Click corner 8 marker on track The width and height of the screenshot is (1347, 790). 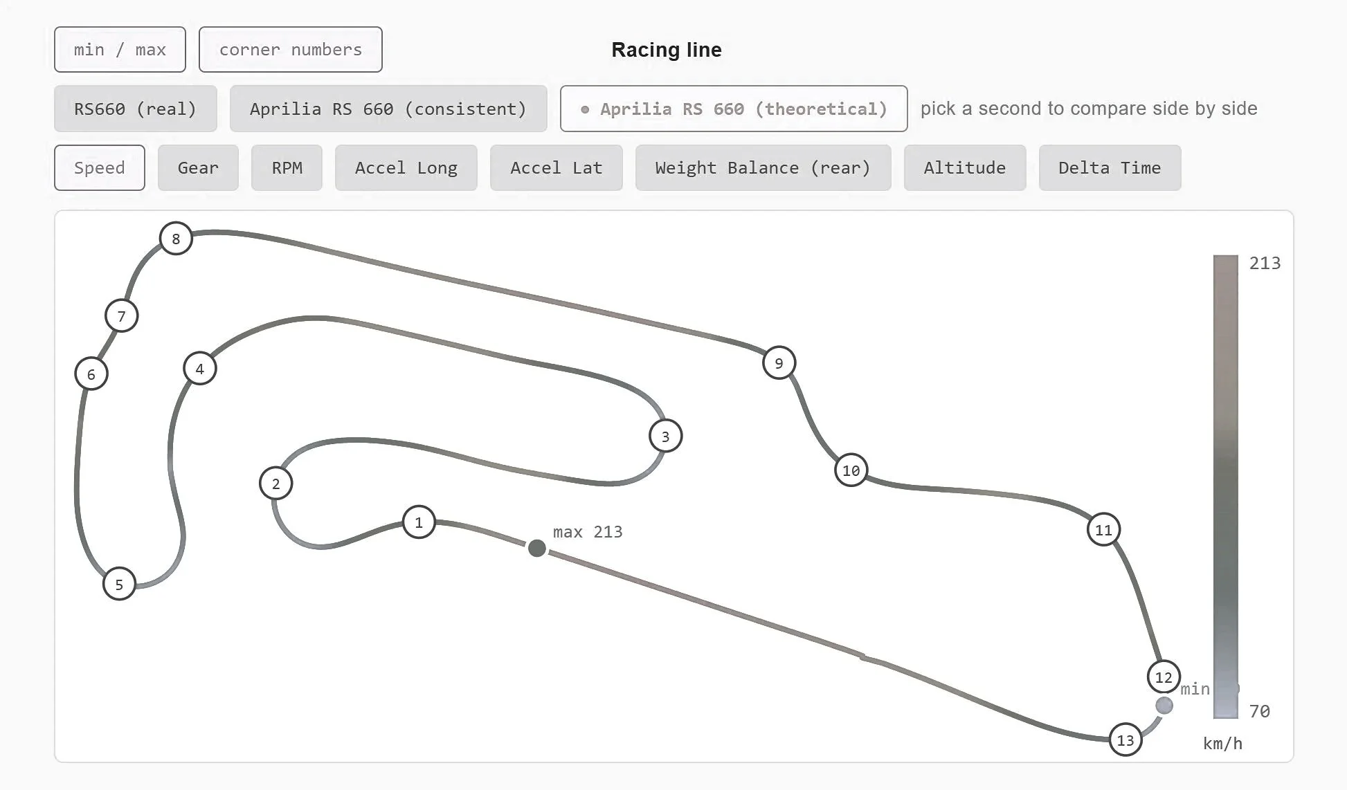176,239
